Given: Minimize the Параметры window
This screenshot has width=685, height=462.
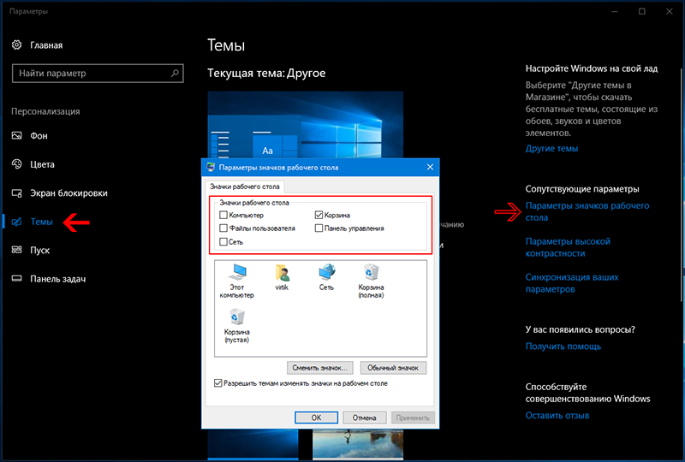Looking at the screenshot, I should (615, 11).
